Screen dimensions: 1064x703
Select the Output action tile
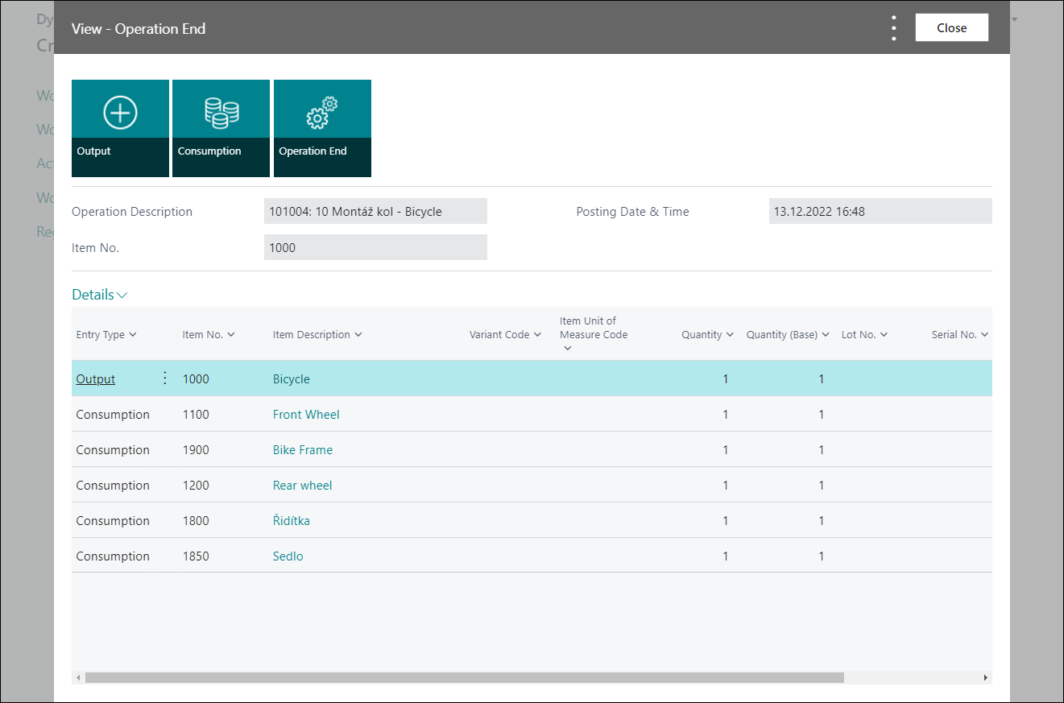(120, 128)
